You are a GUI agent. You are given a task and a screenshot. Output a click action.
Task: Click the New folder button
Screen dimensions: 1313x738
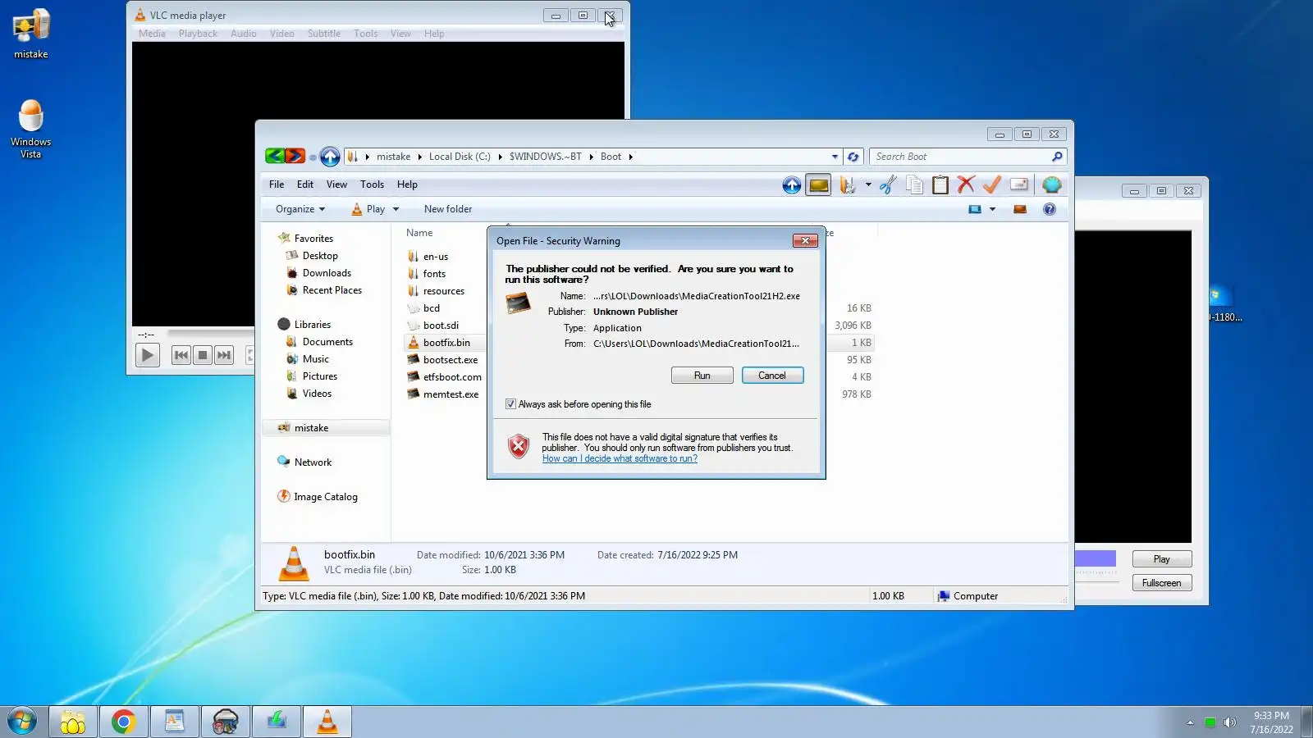pyautogui.click(x=448, y=209)
